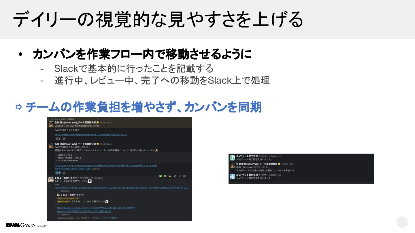This screenshot has height=233, width=415.
Task: Click the @natori-yuta mention
Action: pyautogui.click(x=64, y=201)
